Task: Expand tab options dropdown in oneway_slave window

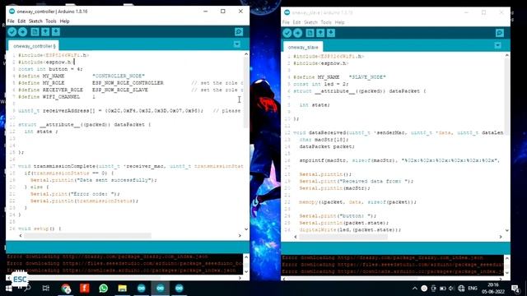Action: pos(497,45)
